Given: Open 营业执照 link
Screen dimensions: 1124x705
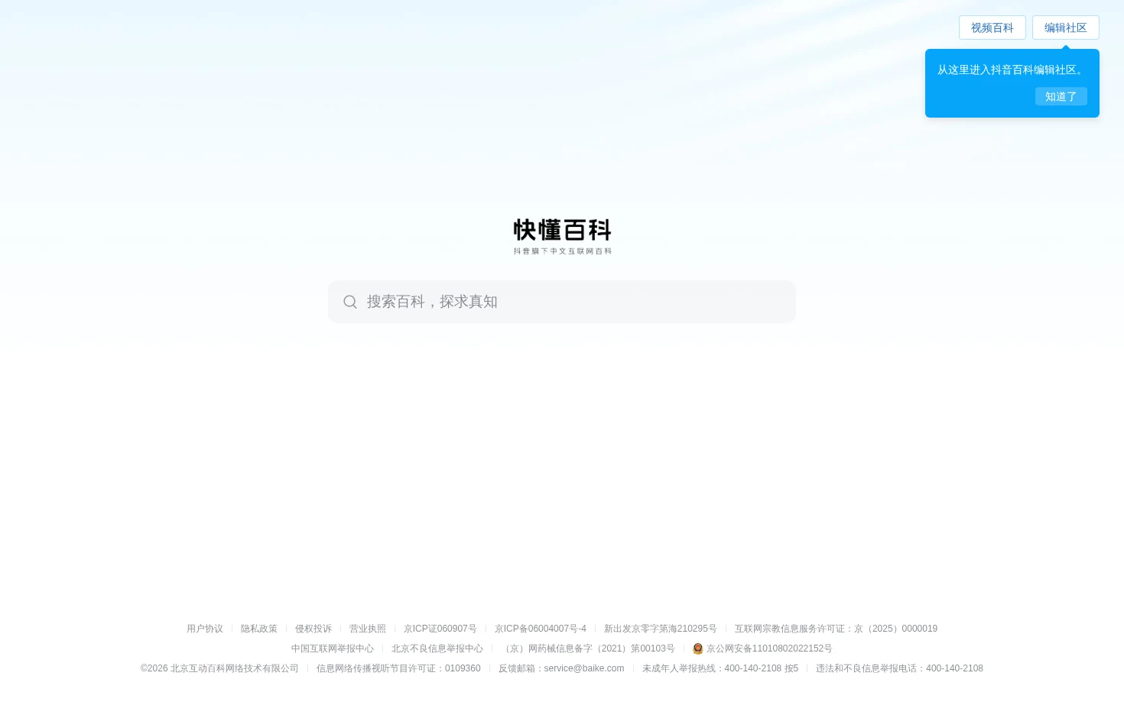Looking at the screenshot, I should (x=368, y=629).
